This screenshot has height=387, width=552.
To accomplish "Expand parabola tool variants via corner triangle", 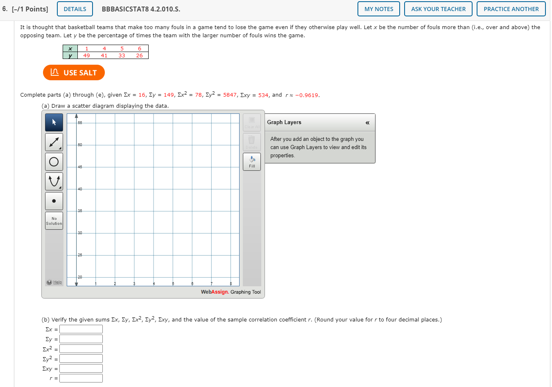I will pyautogui.click(x=61, y=188).
